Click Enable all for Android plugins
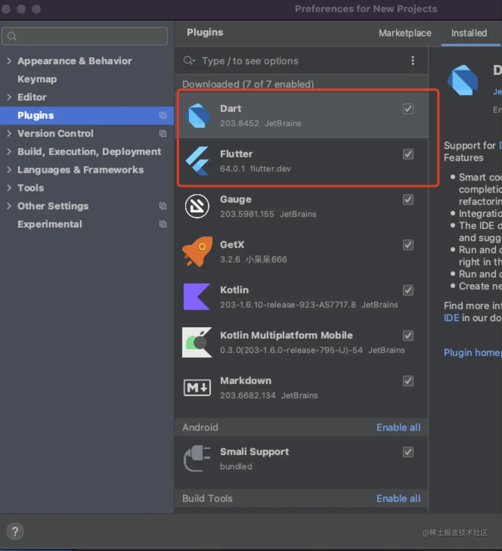 point(398,428)
